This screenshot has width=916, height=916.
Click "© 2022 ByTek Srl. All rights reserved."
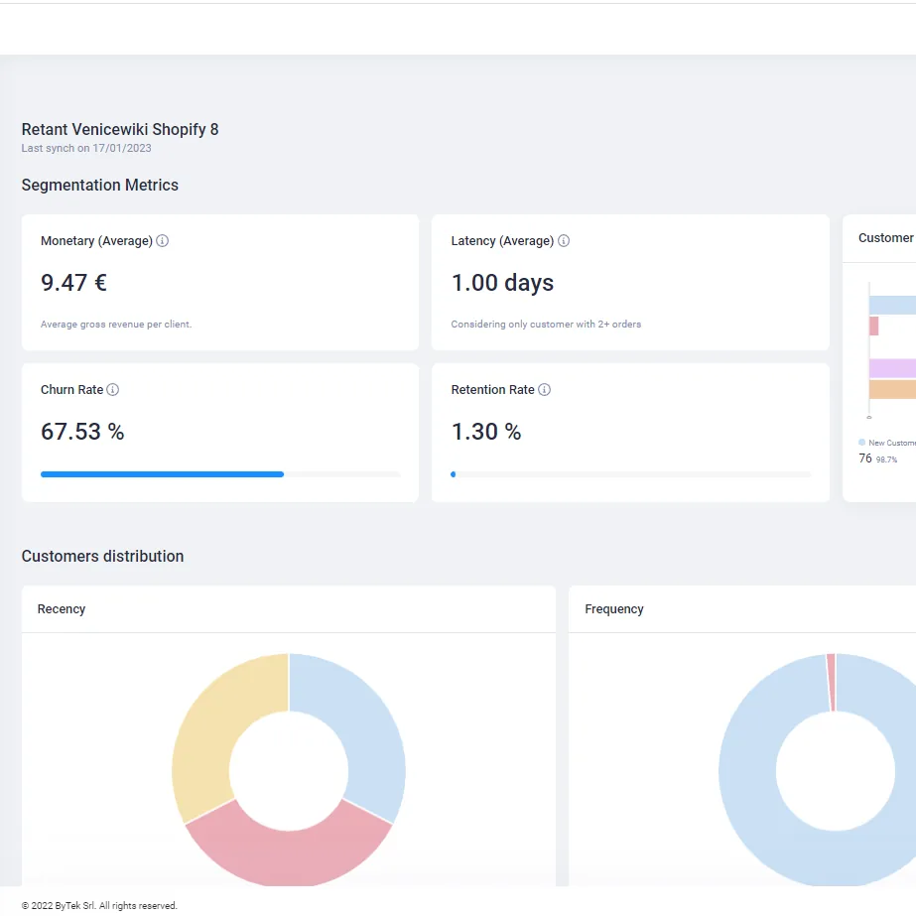point(99,905)
